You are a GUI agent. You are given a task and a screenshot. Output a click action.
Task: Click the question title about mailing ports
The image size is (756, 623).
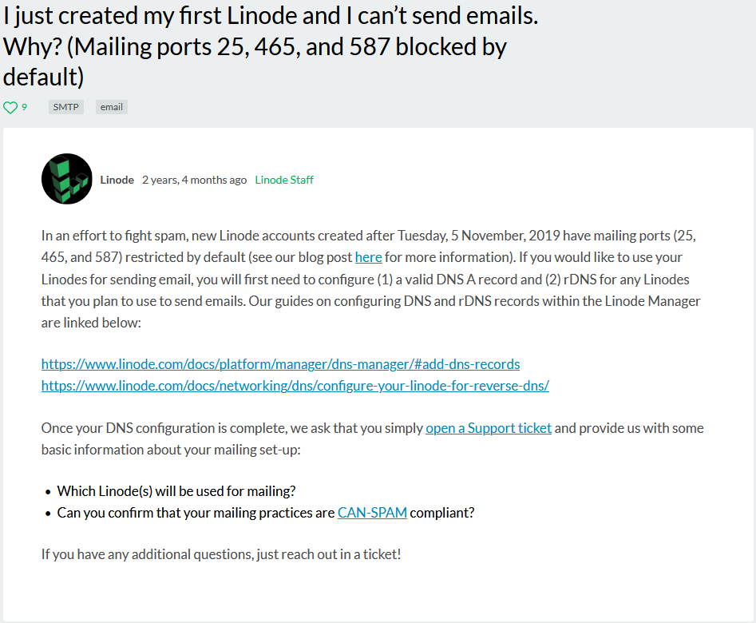[x=271, y=46]
